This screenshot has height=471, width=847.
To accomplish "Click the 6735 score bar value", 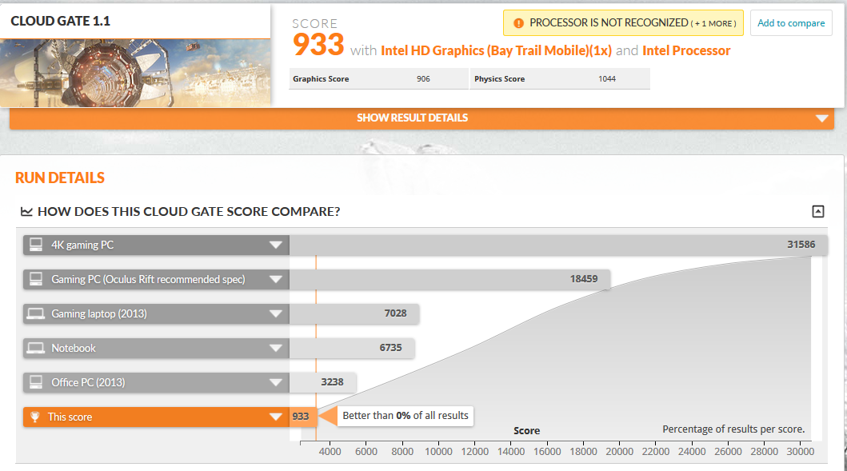I will [390, 348].
